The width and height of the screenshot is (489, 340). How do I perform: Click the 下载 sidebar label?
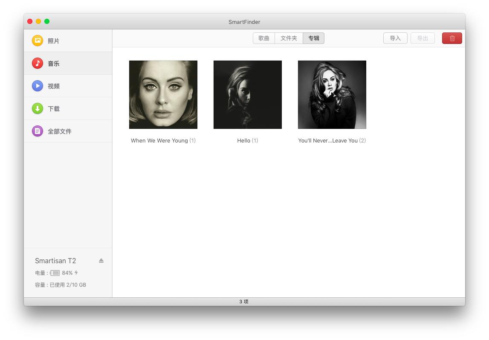(54, 109)
